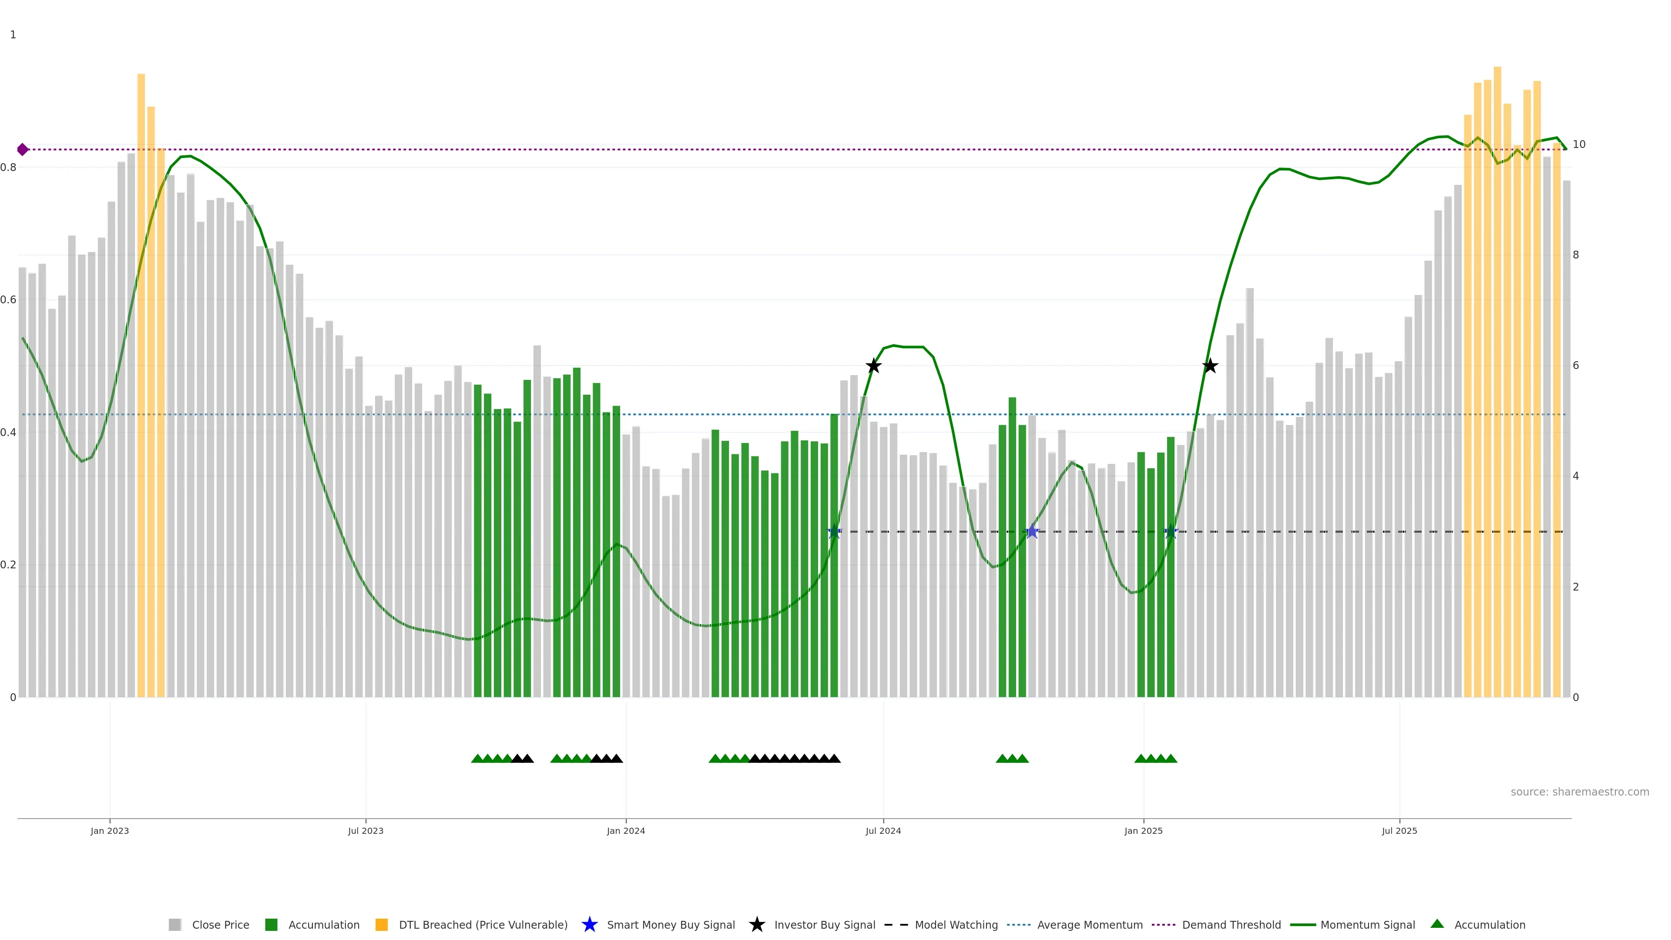Click the black star icon in the legend

coord(756,924)
